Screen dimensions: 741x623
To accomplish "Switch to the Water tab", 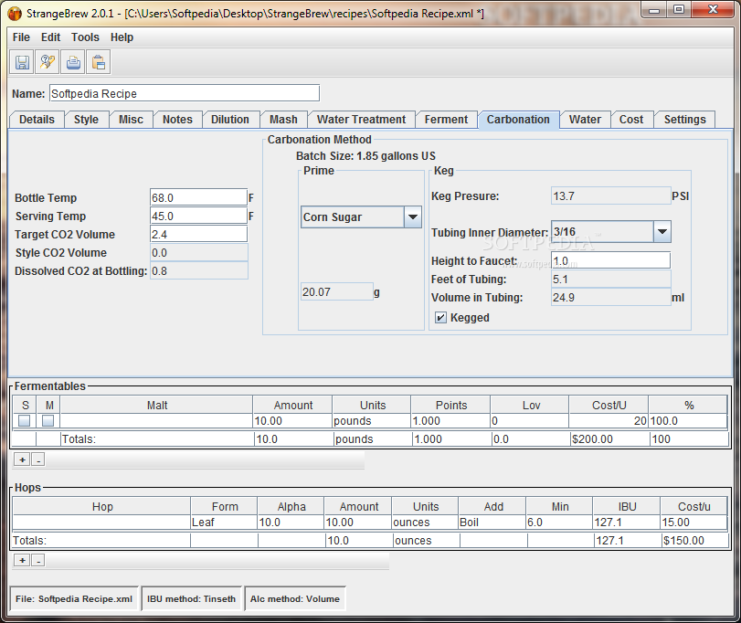I will pyautogui.click(x=585, y=120).
